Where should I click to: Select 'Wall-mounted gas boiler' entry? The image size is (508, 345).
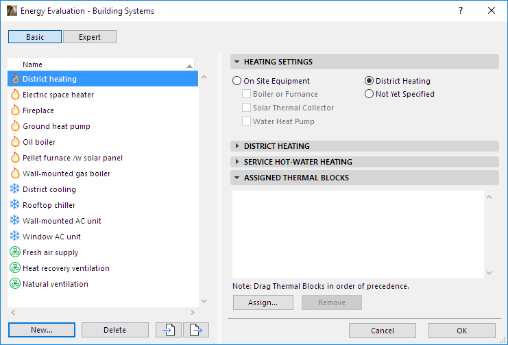[x=103, y=173]
